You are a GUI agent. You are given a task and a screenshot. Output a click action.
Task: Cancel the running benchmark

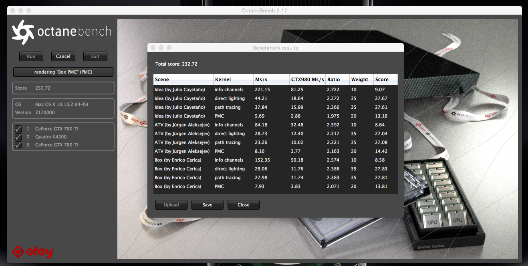click(63, 56)
